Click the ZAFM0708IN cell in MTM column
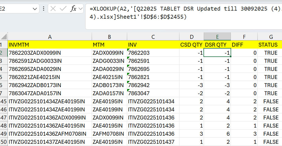 tap(109, 134)
